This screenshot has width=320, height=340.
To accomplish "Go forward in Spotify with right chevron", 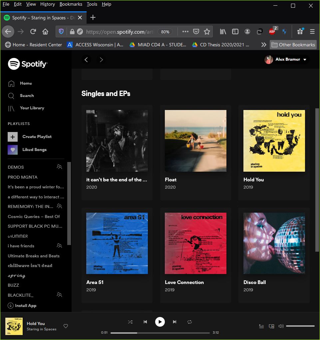I will pyautogui.click(x=101, y=60).
